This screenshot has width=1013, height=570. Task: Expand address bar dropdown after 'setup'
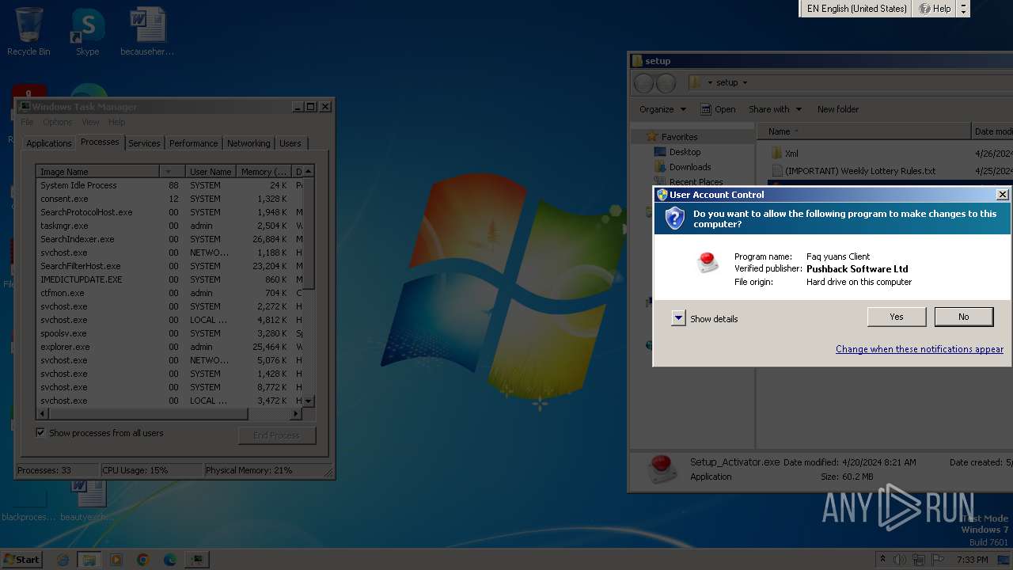pyautogui.click(x=745, y=82)
